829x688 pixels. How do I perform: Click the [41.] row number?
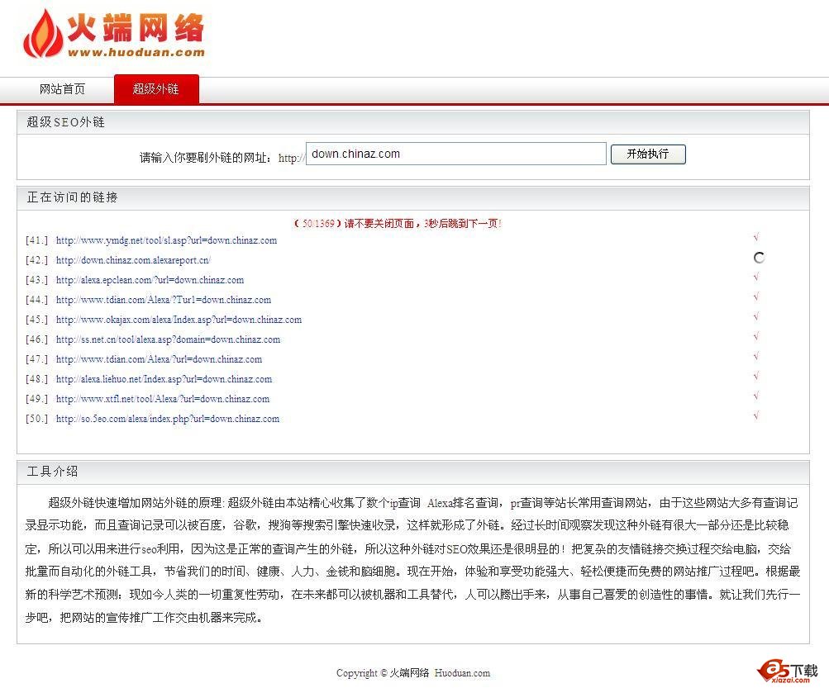(36, 240)
